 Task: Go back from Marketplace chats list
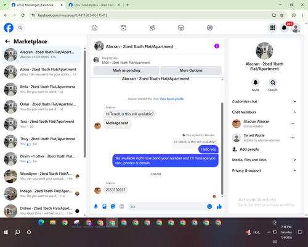pos(7,41)
